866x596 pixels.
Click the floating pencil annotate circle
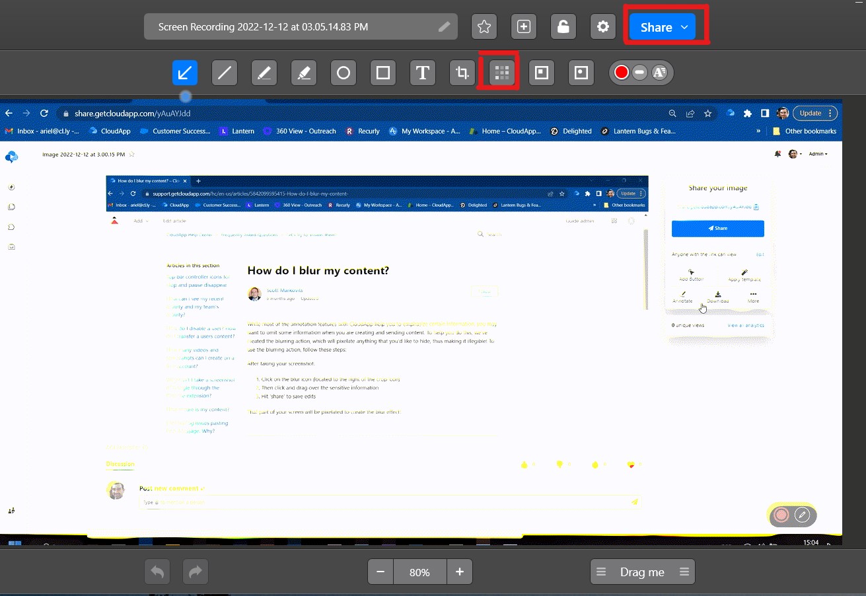point(803,515)
